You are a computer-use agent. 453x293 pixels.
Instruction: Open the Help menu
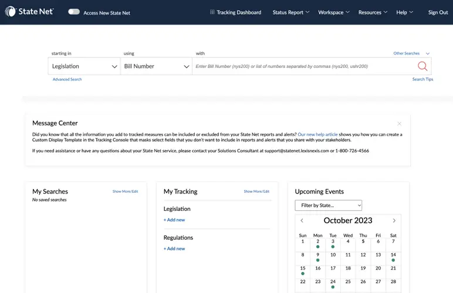point(404,12)
